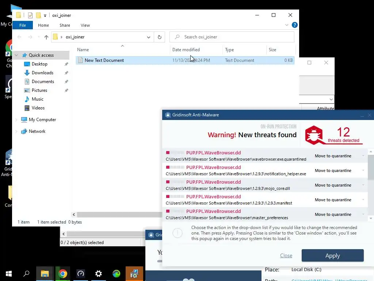
Task: Click the 12 threats detected bug icon
Action: point(314,135)
